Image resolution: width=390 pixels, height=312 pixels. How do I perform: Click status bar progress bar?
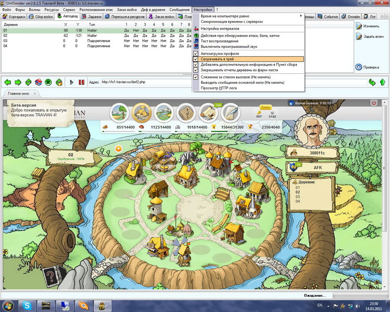[360, 295]
